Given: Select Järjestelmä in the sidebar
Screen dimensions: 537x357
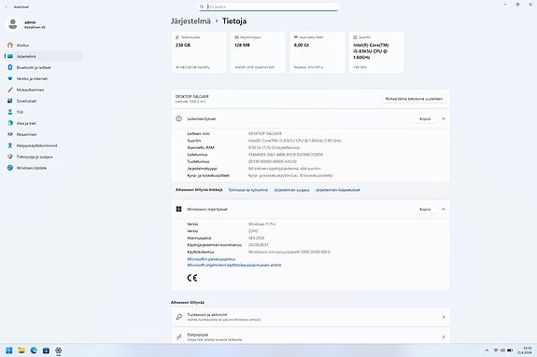Looking at the screenshot, I should click(x=44, y=56).
